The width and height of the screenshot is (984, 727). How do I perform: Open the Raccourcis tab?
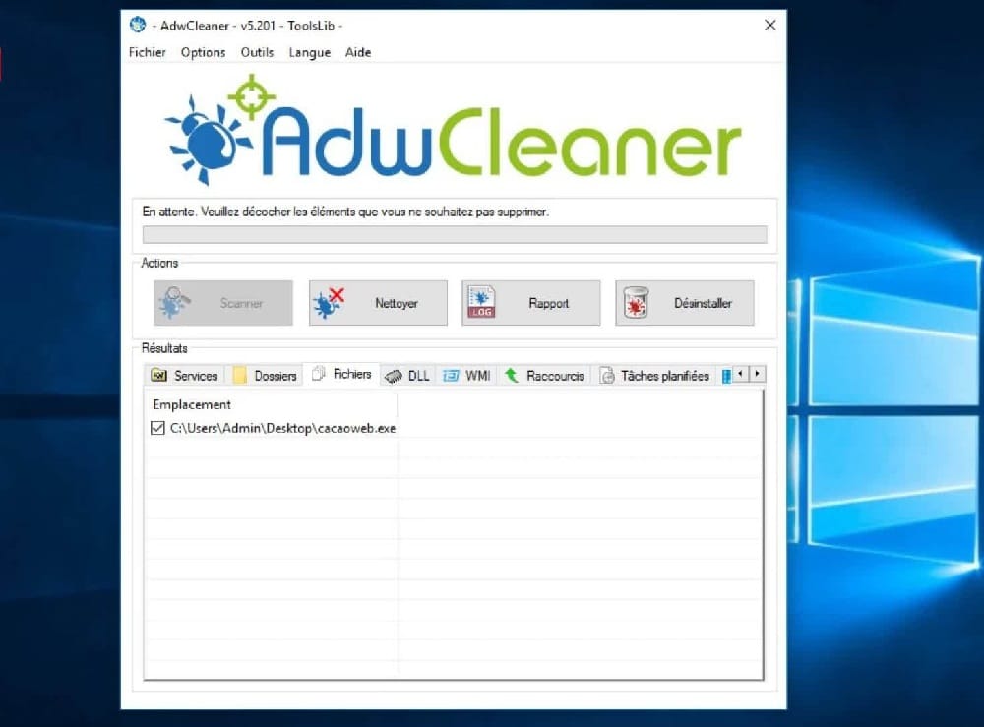pos(544,375)
